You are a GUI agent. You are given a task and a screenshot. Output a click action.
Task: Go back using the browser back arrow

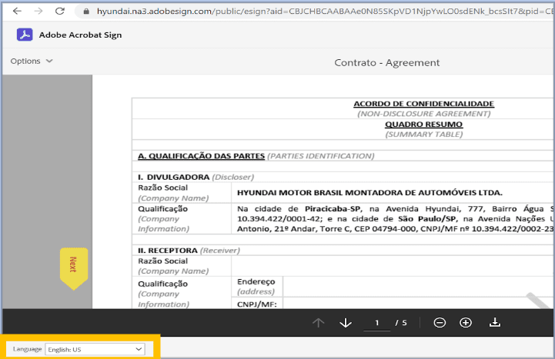(x=17, y=12)
